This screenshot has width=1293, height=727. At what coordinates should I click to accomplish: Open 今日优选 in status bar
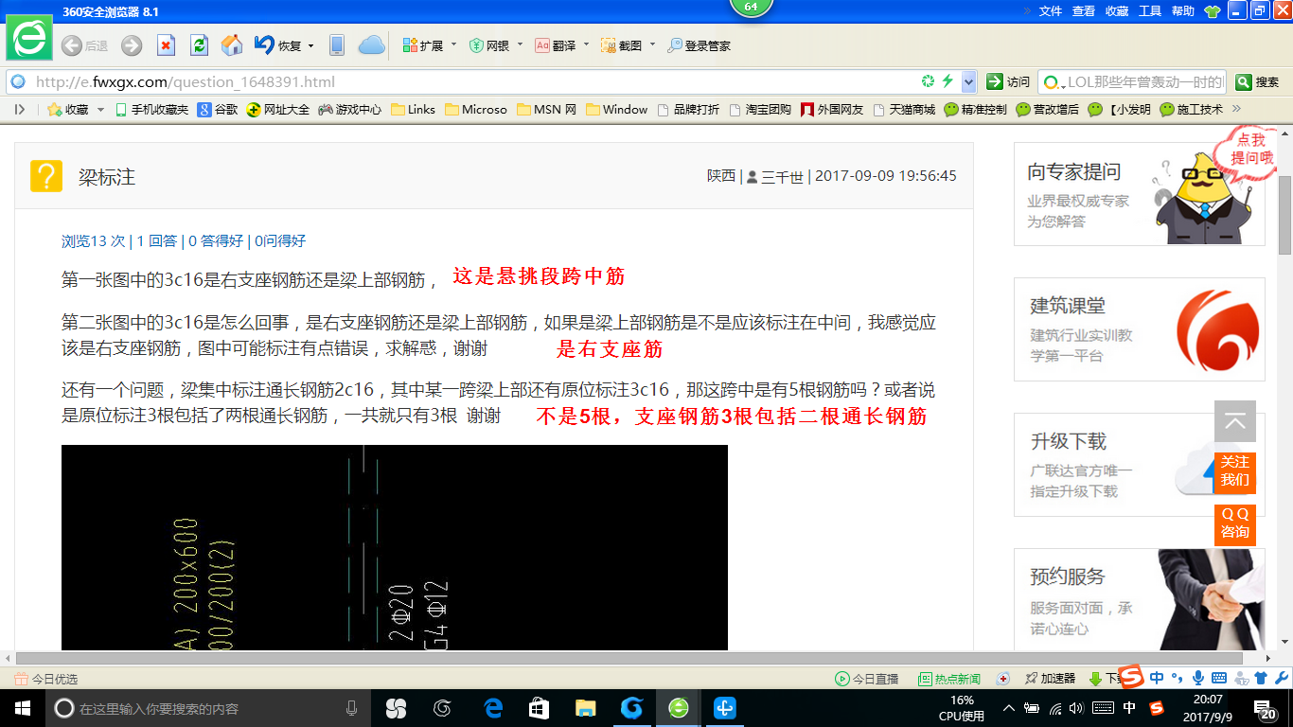[x=46, y=679]
